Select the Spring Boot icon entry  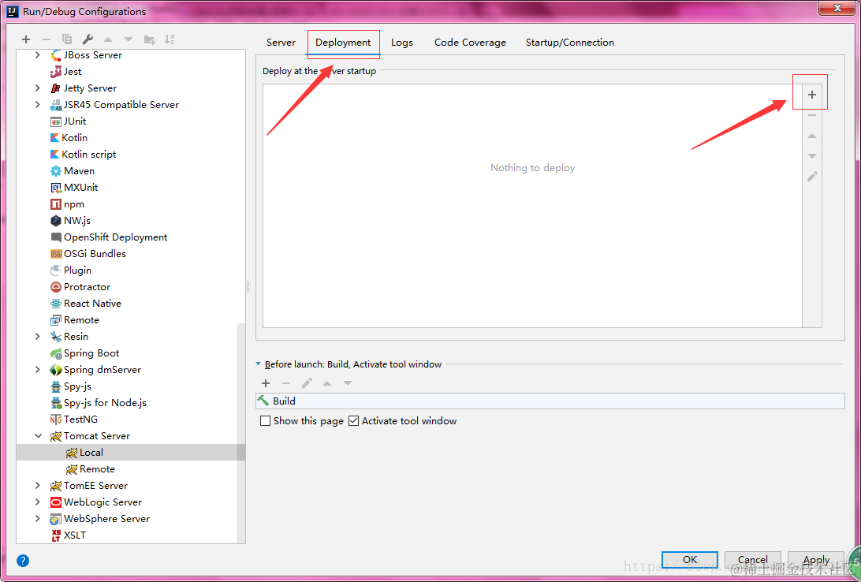55,353
